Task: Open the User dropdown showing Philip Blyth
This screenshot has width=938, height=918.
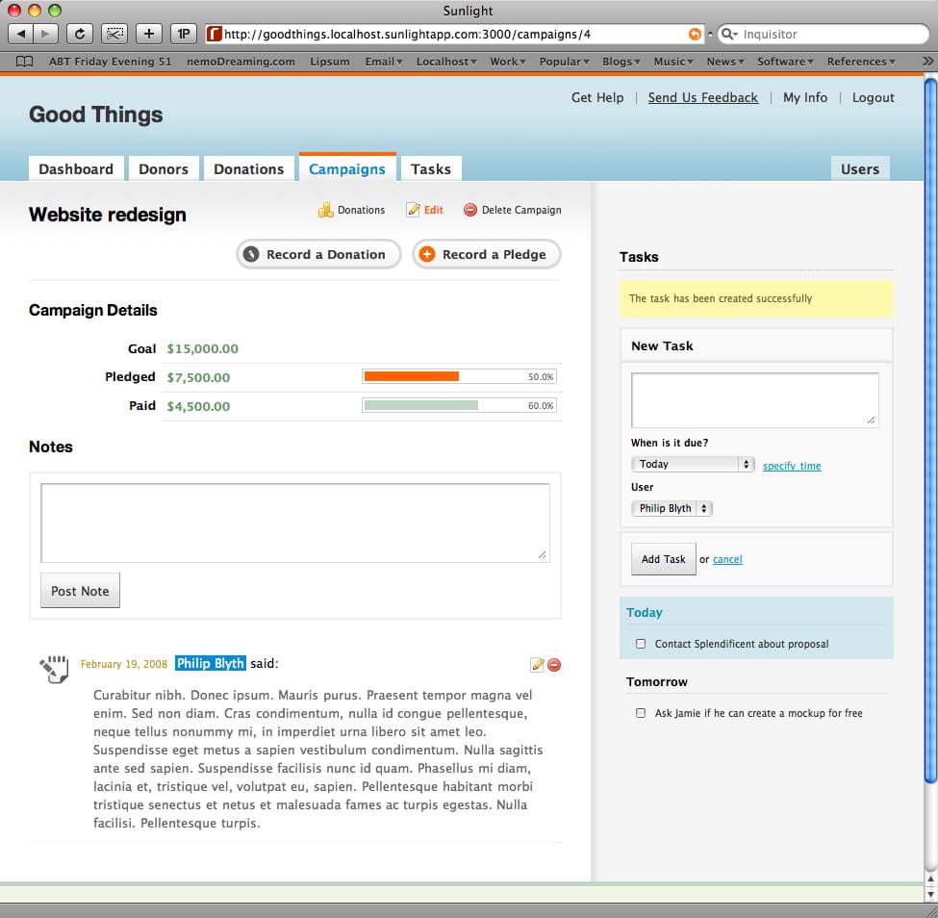Action: [x=672, y=508]
